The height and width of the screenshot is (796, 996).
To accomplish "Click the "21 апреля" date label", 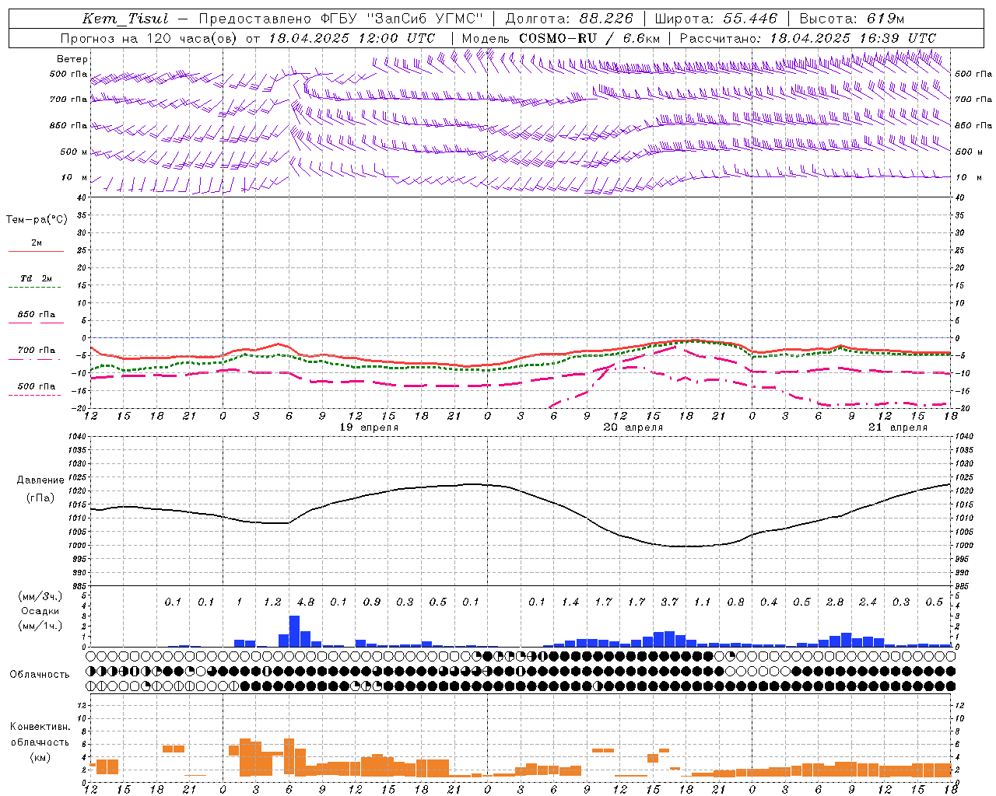I will [898, 428].
